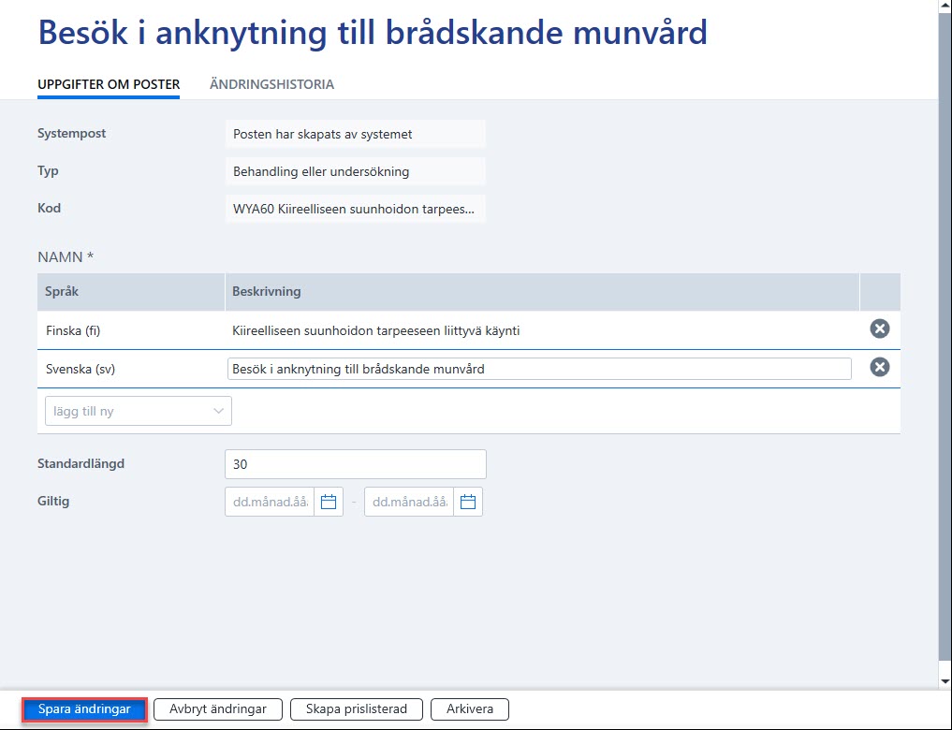The image size is (952, 730).
Task: Open calendar for Giltig end date
Action: (468, 502)
